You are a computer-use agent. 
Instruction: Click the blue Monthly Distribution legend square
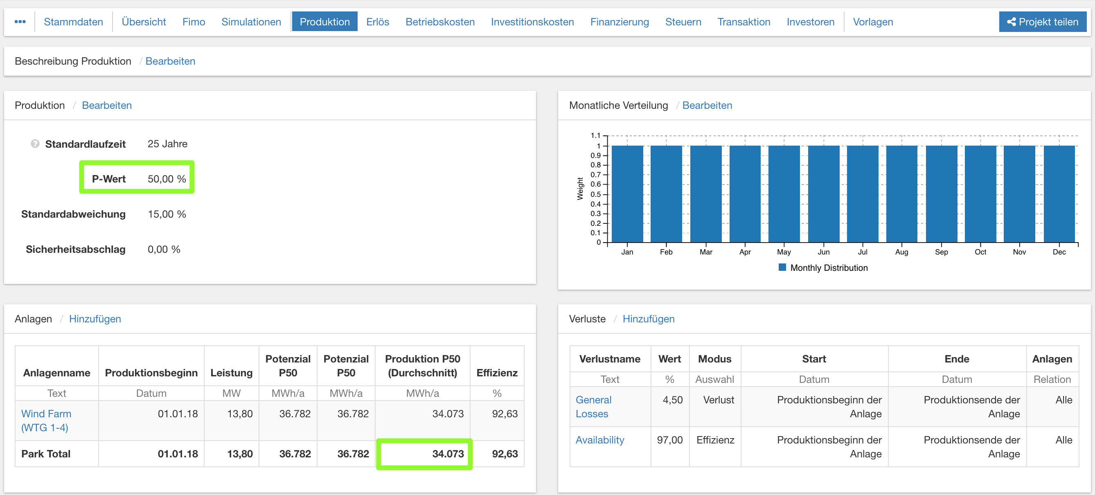pos(782,267)
